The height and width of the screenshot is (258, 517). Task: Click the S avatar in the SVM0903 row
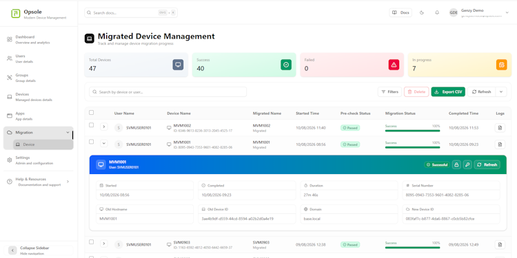[x=119, y=244]
